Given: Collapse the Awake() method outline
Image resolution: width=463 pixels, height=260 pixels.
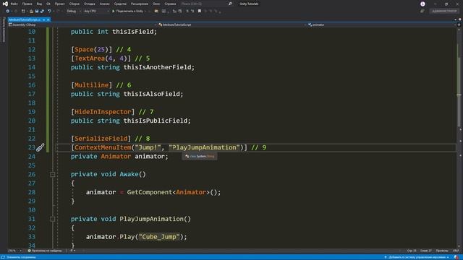Looking at the screenshot, I should (53, 174).
